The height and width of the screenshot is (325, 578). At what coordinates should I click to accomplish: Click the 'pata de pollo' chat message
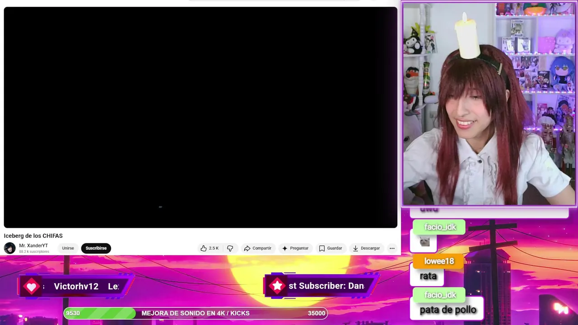tap(448, 310)
